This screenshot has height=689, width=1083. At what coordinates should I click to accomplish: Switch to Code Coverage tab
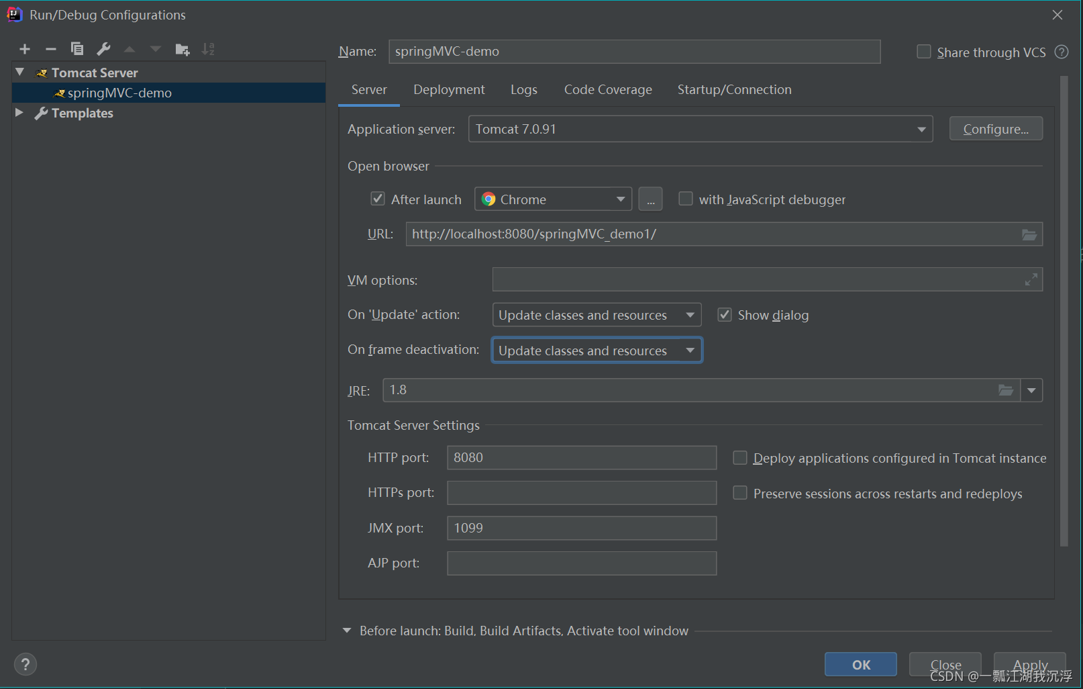tap(608, 89)
